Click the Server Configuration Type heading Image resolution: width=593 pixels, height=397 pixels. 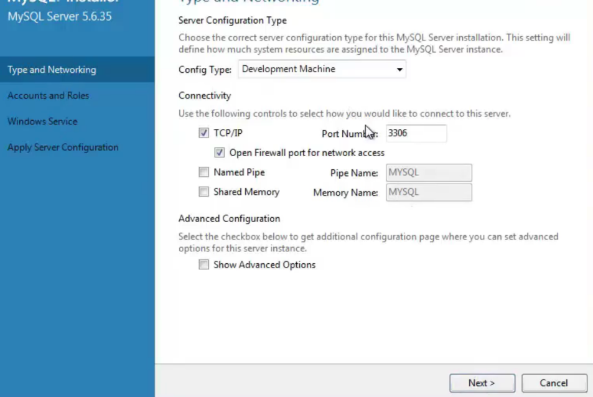233,21
